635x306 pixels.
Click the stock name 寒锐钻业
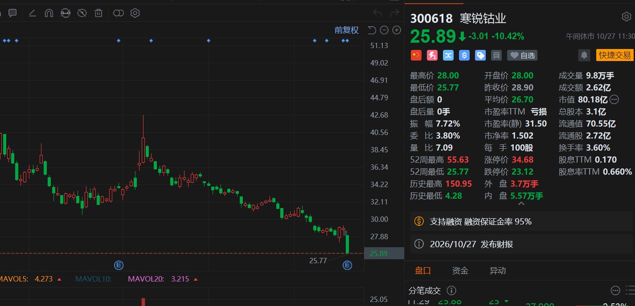tap(483, 18)
